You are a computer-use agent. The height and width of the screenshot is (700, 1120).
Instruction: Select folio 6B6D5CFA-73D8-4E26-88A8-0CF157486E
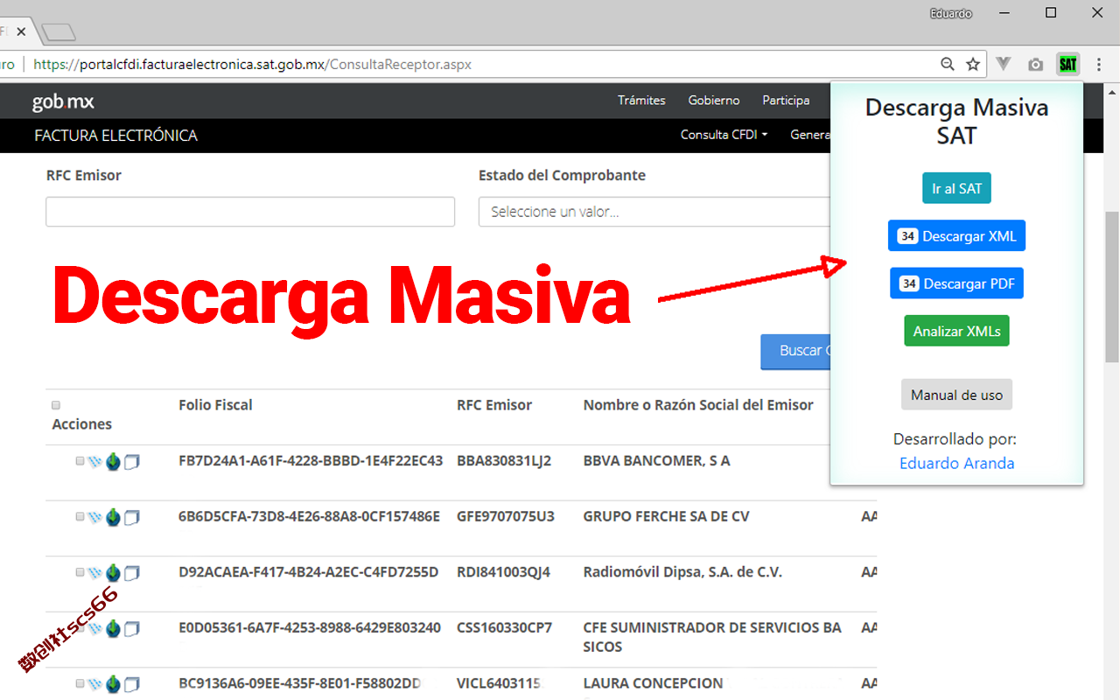coord(309,516)
